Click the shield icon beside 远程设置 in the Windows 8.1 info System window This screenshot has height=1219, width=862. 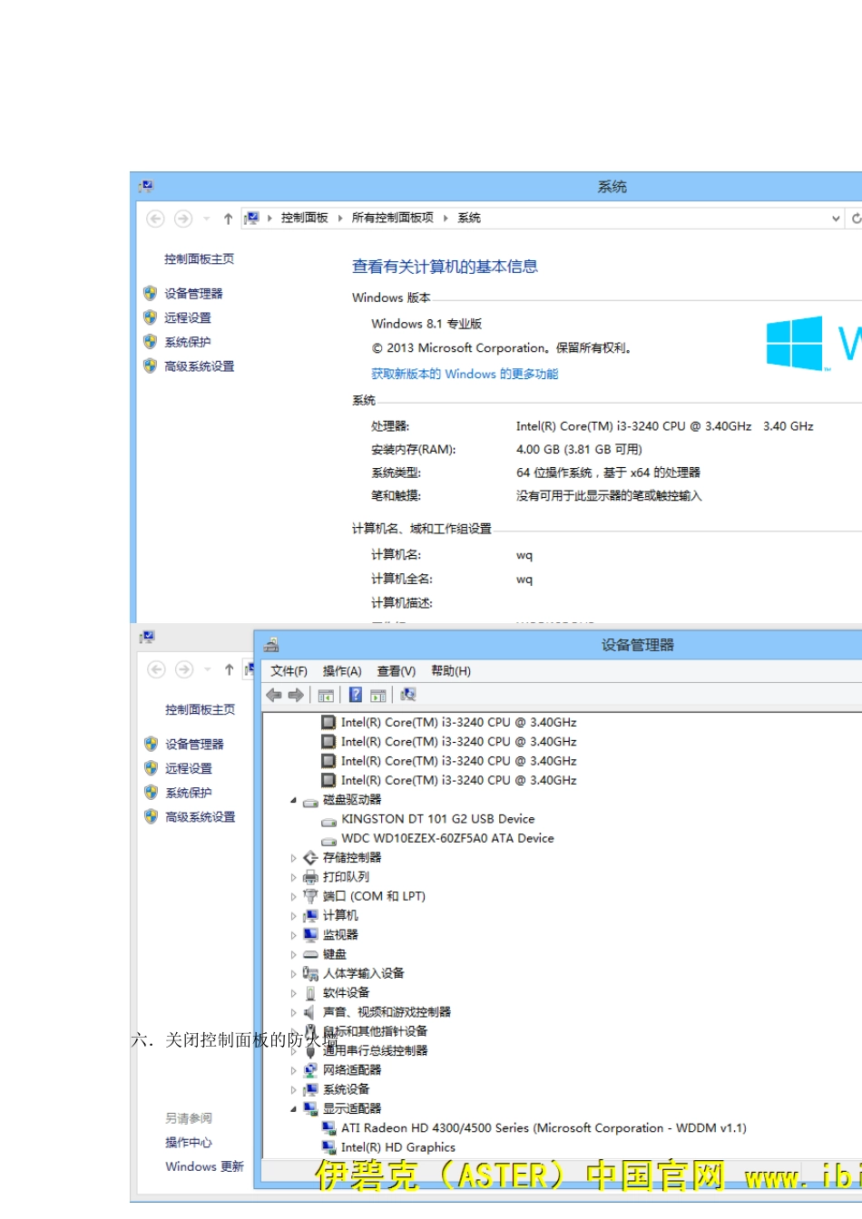151,317
